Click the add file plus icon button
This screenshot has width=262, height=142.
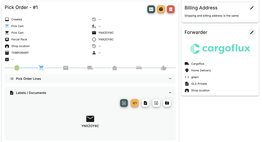[145, 103]
